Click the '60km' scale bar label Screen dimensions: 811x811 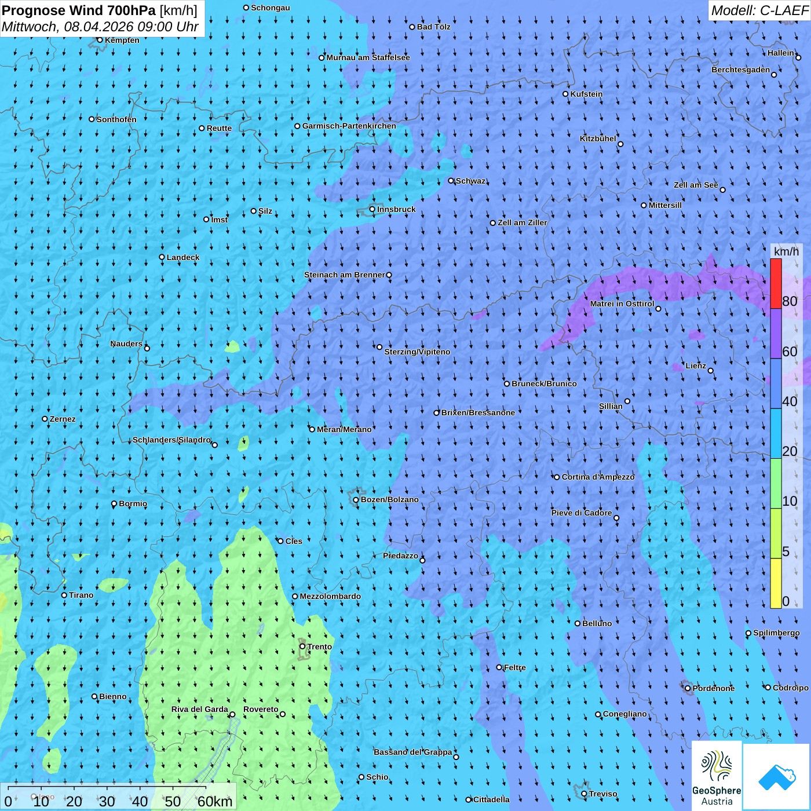(x=215, y=801)
